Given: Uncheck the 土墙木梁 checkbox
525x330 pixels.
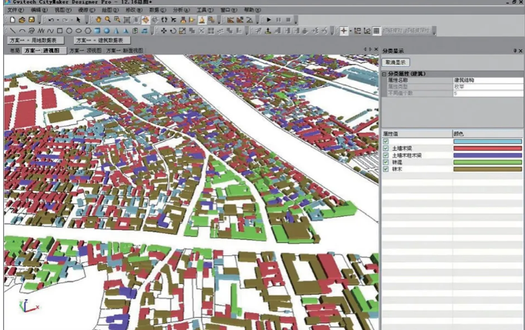Looking at the screenshot, I should pyautogui.click(x=385, y=148).
